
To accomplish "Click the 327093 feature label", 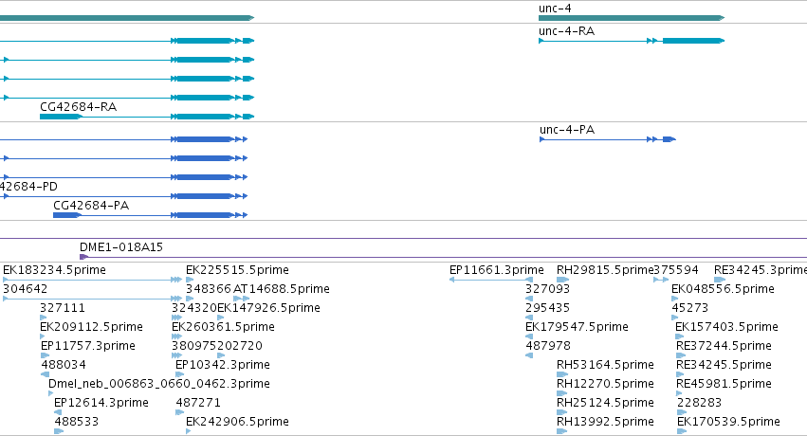I will tap(547, 289).
